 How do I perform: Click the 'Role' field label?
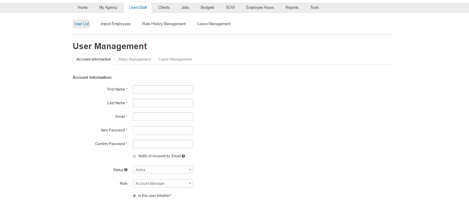coord(123,183)
